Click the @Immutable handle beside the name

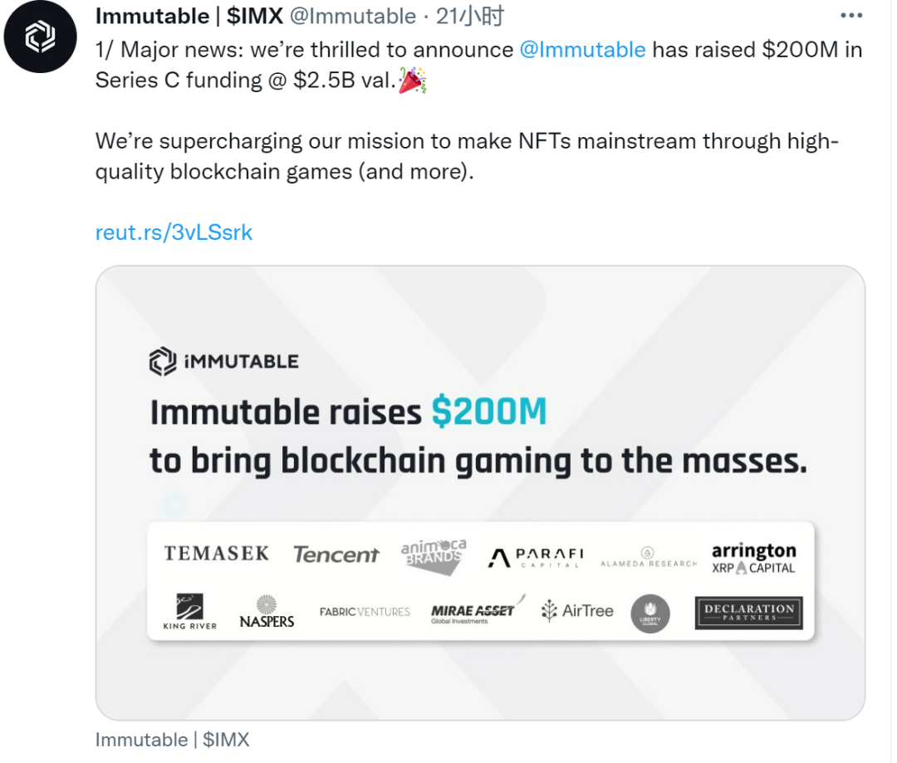[352, 16]
